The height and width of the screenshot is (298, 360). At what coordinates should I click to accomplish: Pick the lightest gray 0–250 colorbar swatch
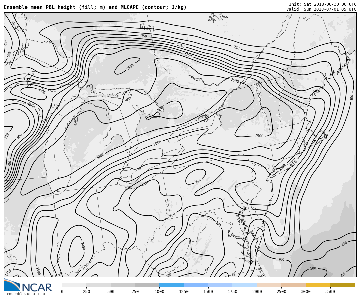click(x=74, y=285)
